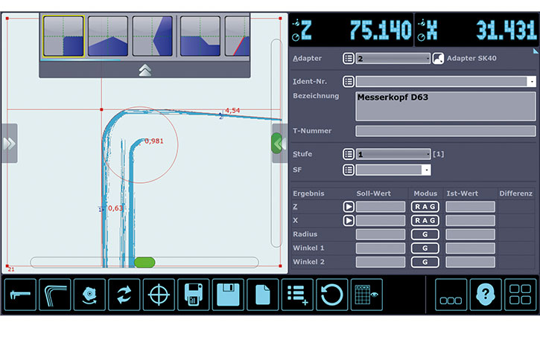
Task: Click the 0,981 radius measurement label
Action: pyautogui.click(x=154, y=141)
